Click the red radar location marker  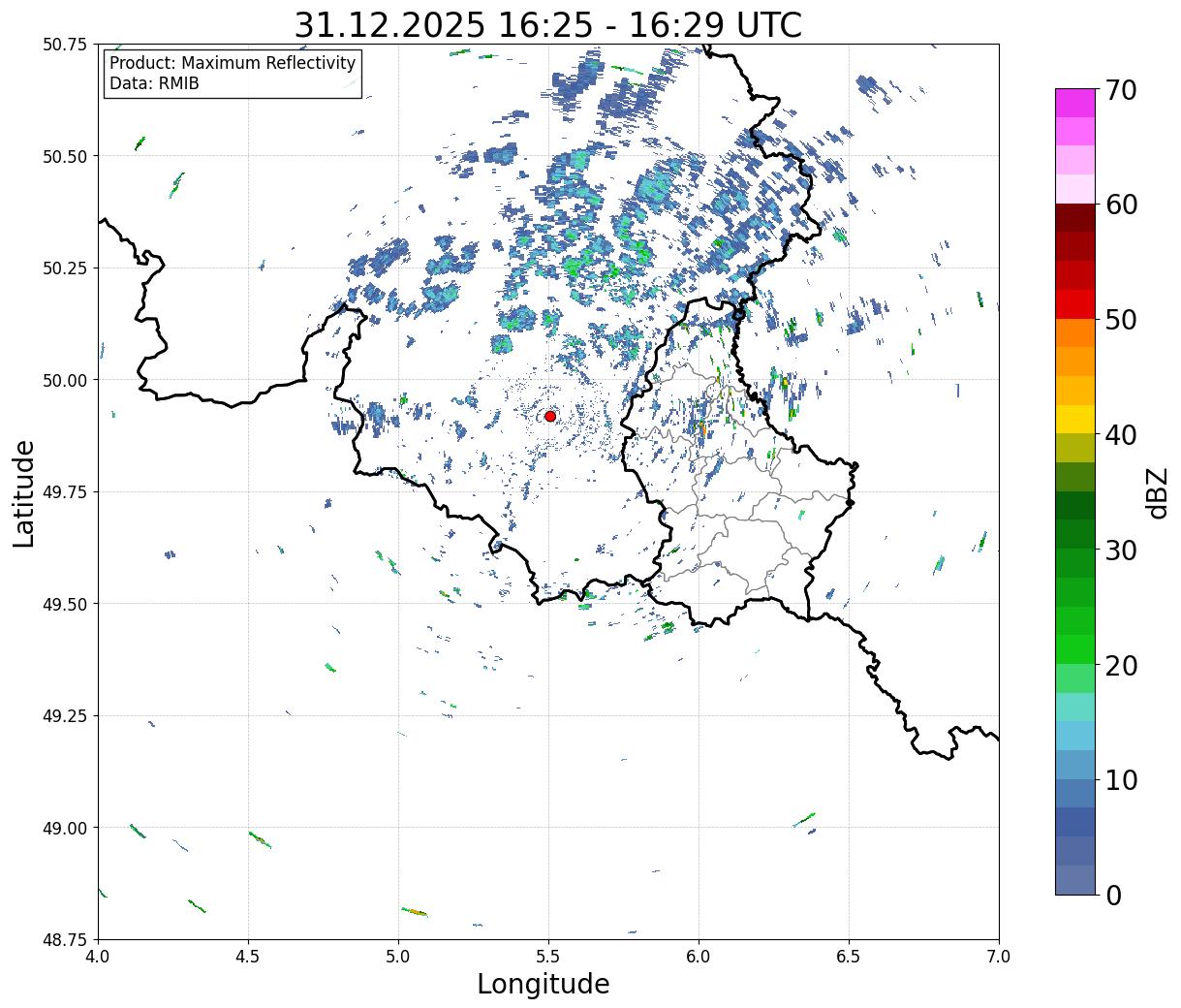click(550, 416)
